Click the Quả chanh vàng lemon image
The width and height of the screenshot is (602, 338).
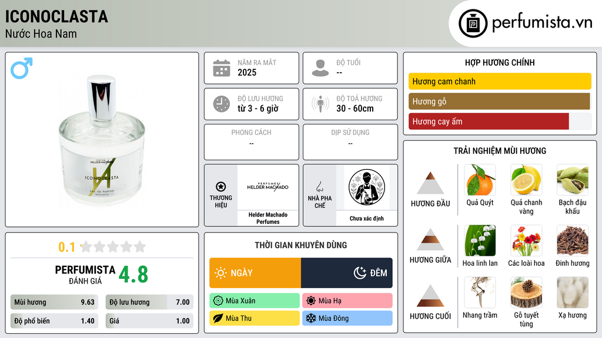click(526, 180)
